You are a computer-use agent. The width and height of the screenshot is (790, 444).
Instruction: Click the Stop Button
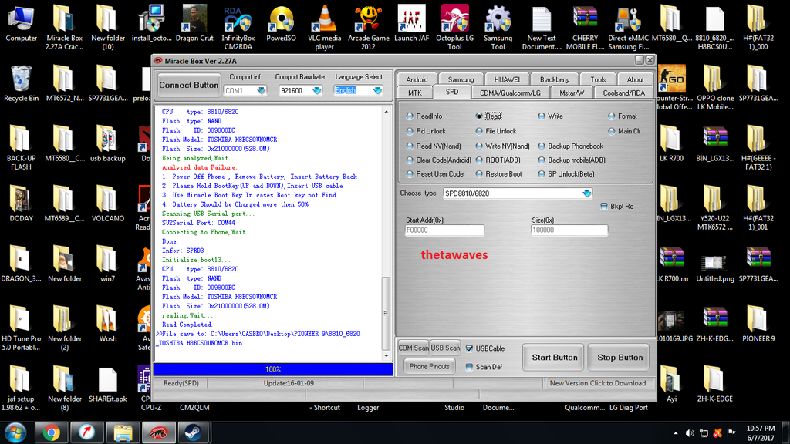pos(620,358)
